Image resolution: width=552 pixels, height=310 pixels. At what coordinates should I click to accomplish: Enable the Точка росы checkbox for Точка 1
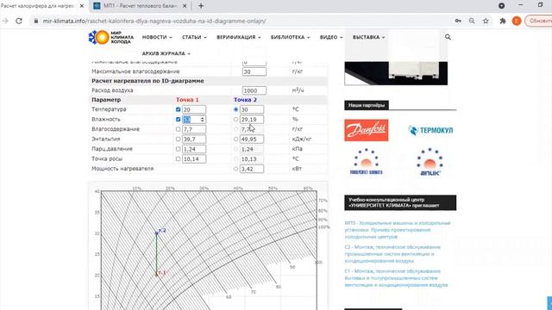click(179, 158)
